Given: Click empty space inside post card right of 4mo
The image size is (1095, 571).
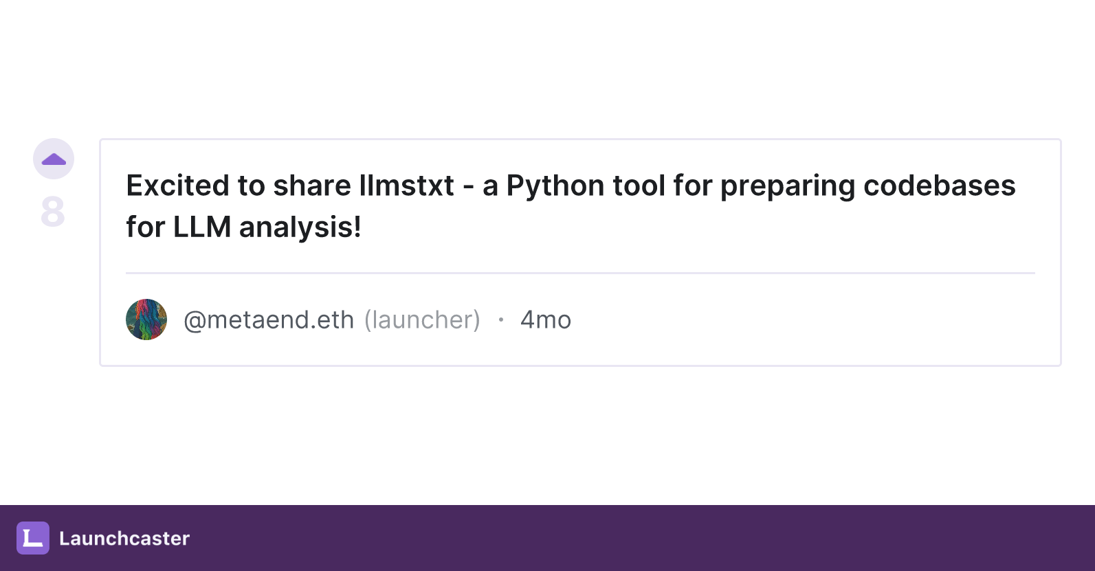Looking at the screenshot, I should [x=804, y=320].
